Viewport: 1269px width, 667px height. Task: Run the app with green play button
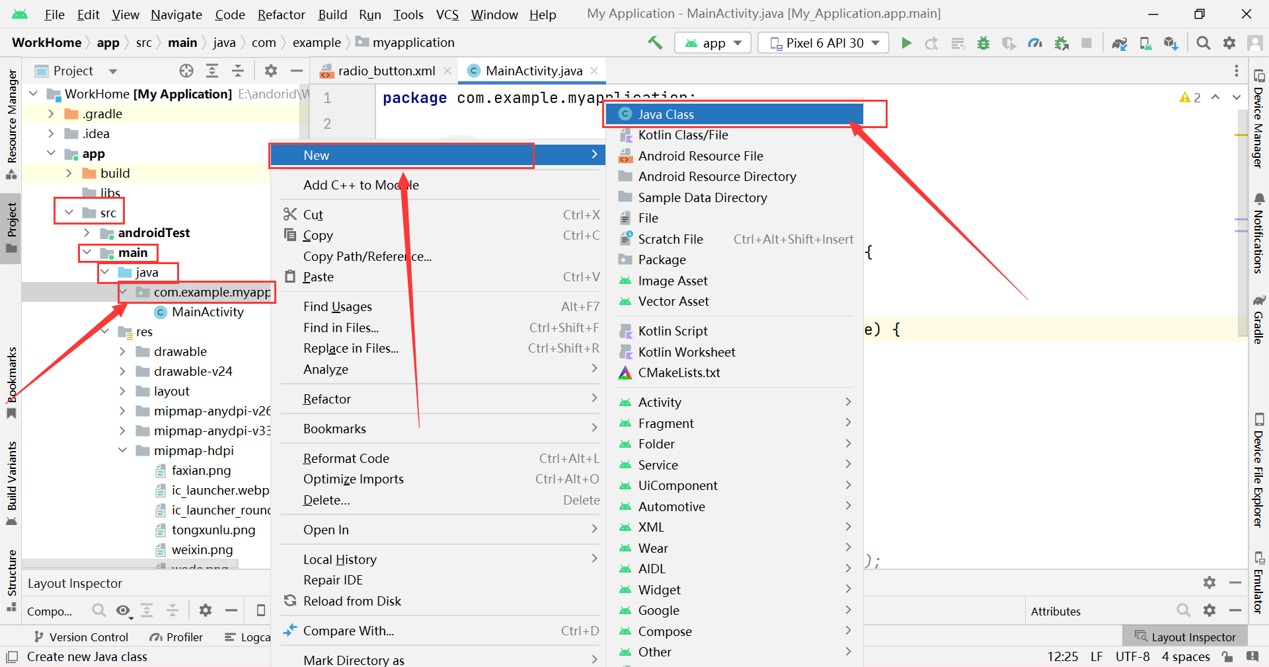coord(907,43)
